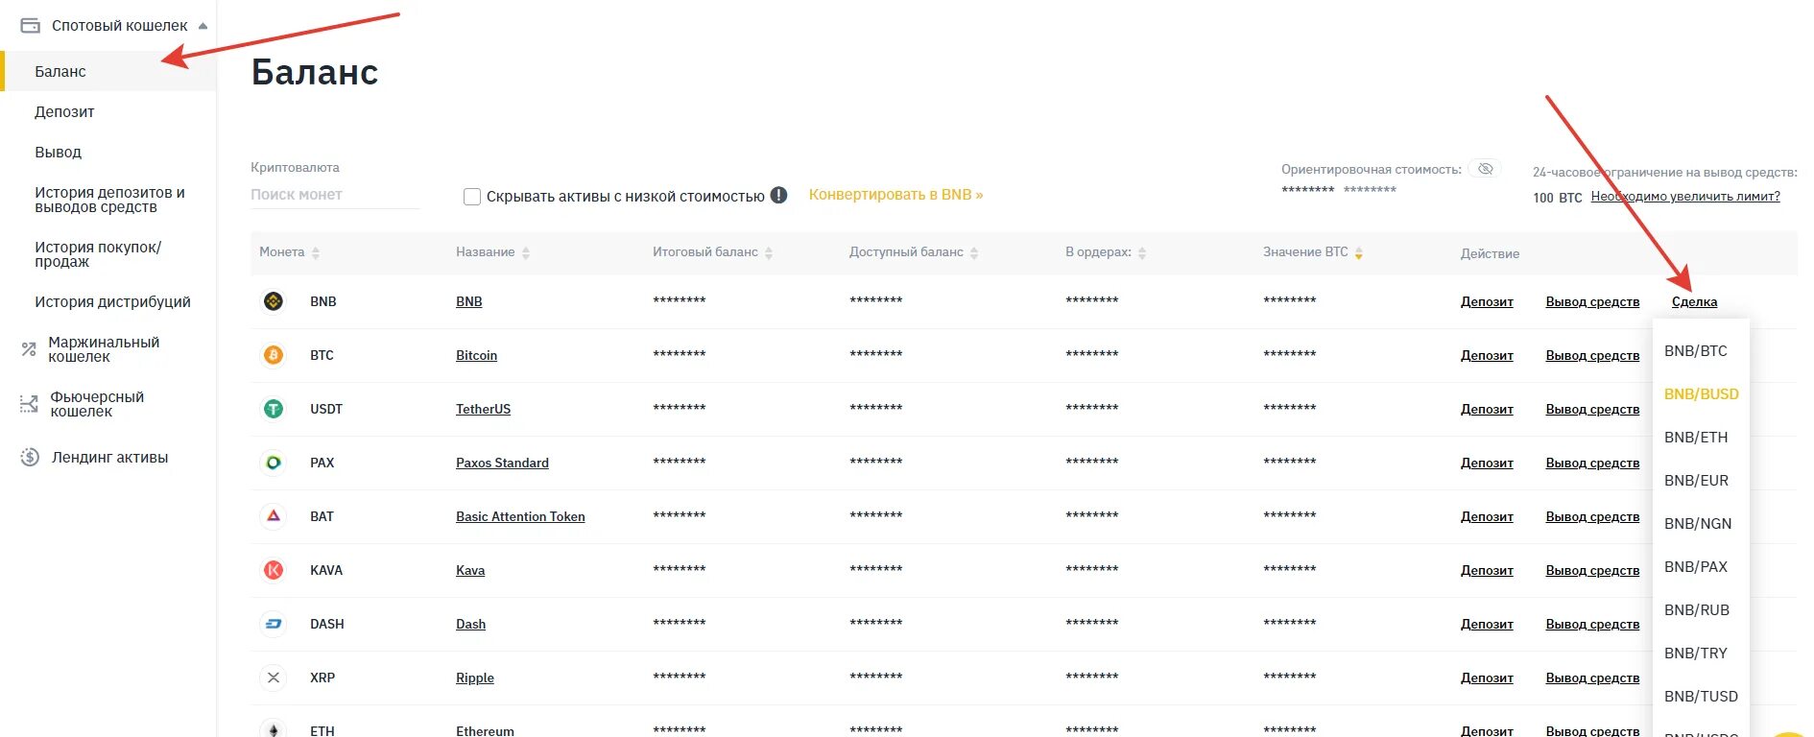Open the Dash name link
This screenshot has height=737, width=1814.
tap(470, 624)
